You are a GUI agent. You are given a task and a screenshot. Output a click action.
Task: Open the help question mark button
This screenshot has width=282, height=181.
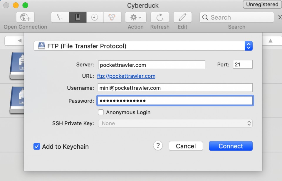[158, 146]
